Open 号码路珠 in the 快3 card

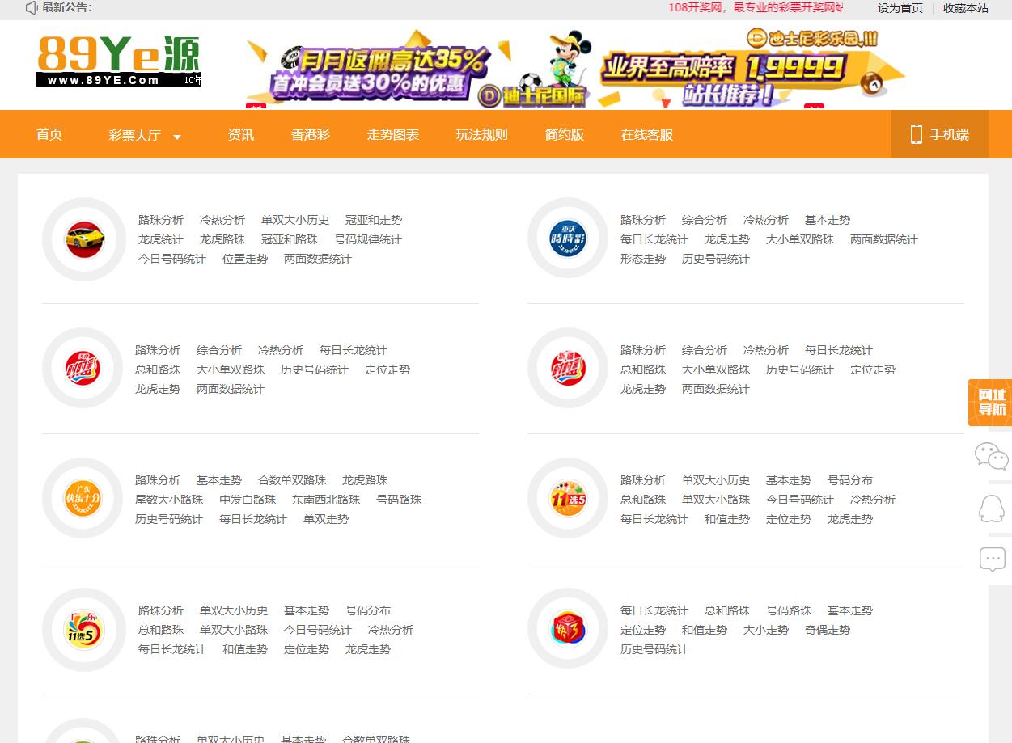(x=789, y=610)
